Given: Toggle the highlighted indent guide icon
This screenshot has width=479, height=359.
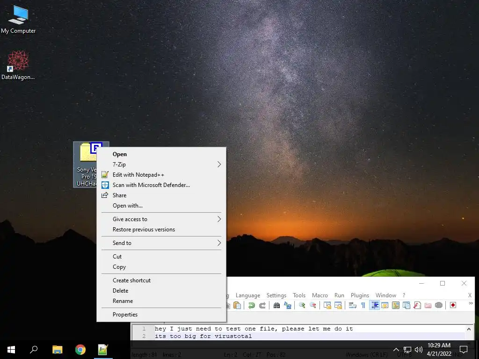Looking at the screenshot, I should [x=375, y=305].
